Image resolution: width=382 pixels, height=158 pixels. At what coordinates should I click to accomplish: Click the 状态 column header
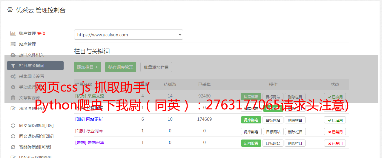click(335, 84)
